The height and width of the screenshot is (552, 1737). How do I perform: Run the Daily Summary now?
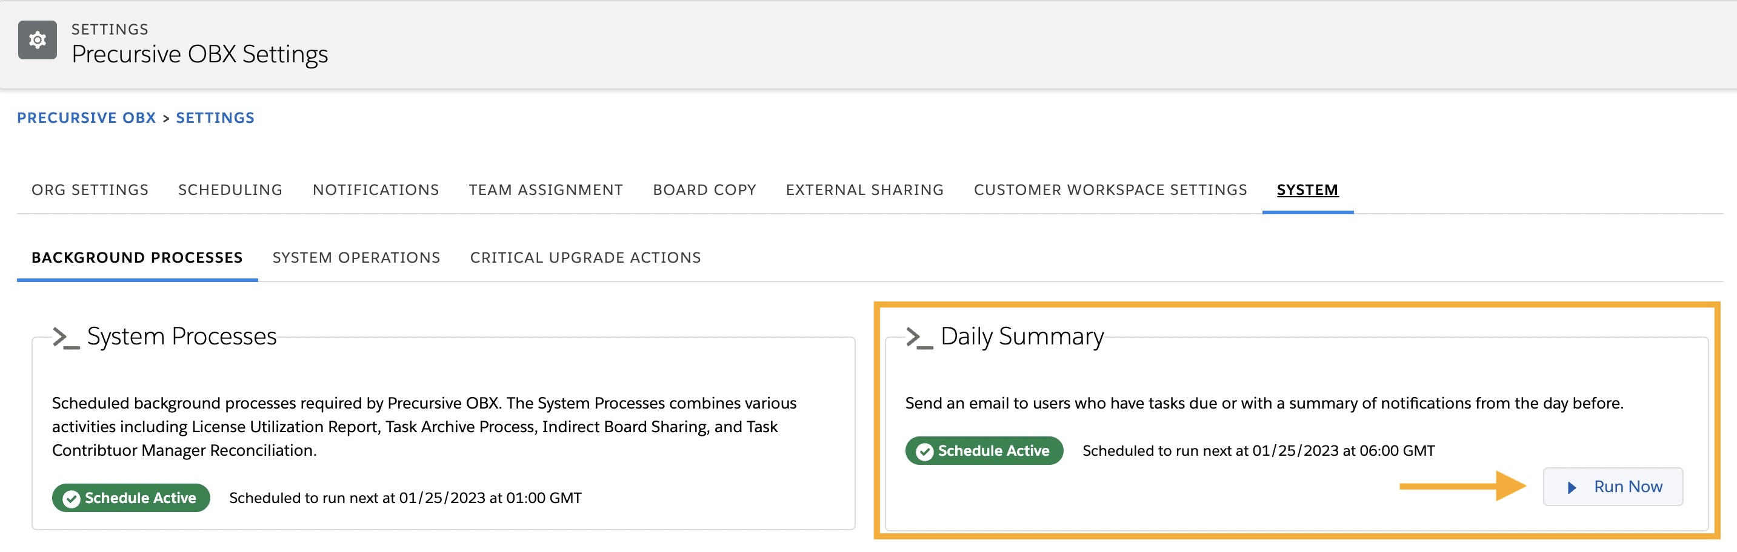[1613, 487]
